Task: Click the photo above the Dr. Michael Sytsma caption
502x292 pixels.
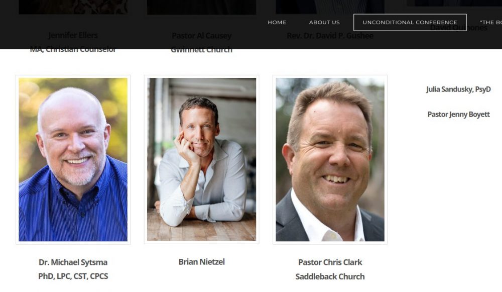Action: coord(73,160)
